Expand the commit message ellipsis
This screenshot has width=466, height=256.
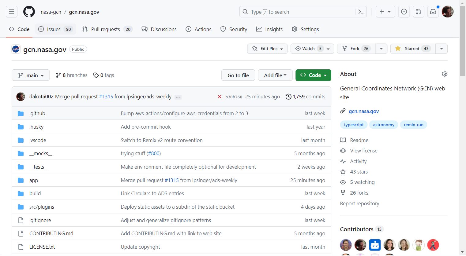coord(178,97)
